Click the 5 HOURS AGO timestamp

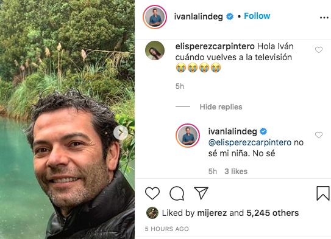point(167,229)
